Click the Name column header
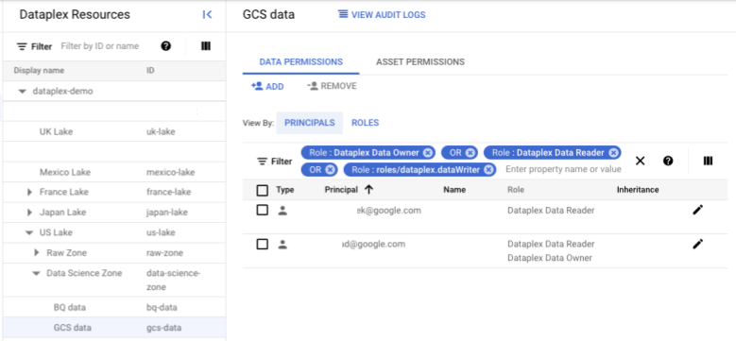Screen dimensions: 736x341 [x=454, y=190]
